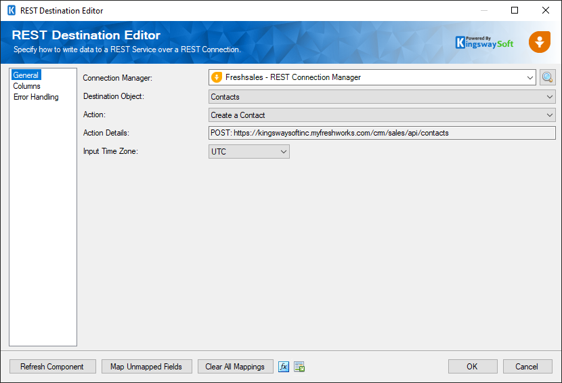Click Map Unmapped Fields button

(146, 367)
